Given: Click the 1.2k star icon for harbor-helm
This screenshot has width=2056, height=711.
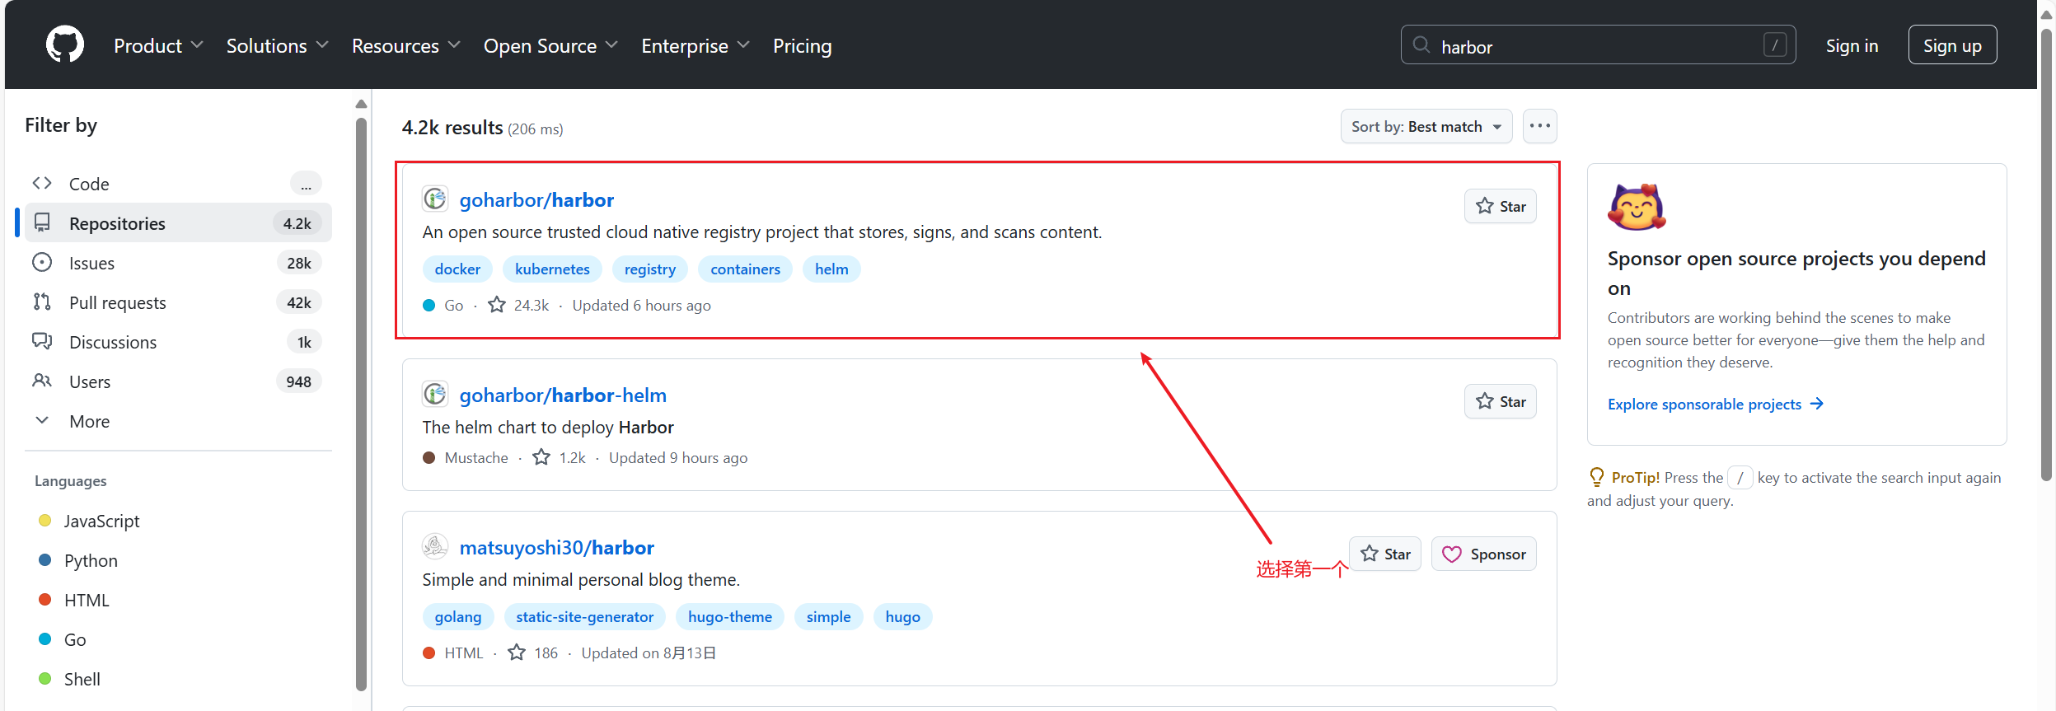Looking at the screenshot, I should [541, 457].
